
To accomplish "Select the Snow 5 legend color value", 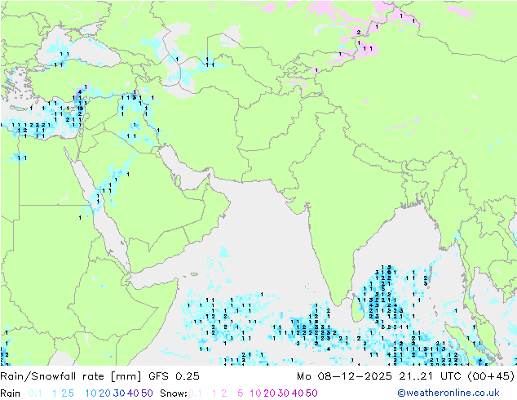I will (x=241, y=393).
